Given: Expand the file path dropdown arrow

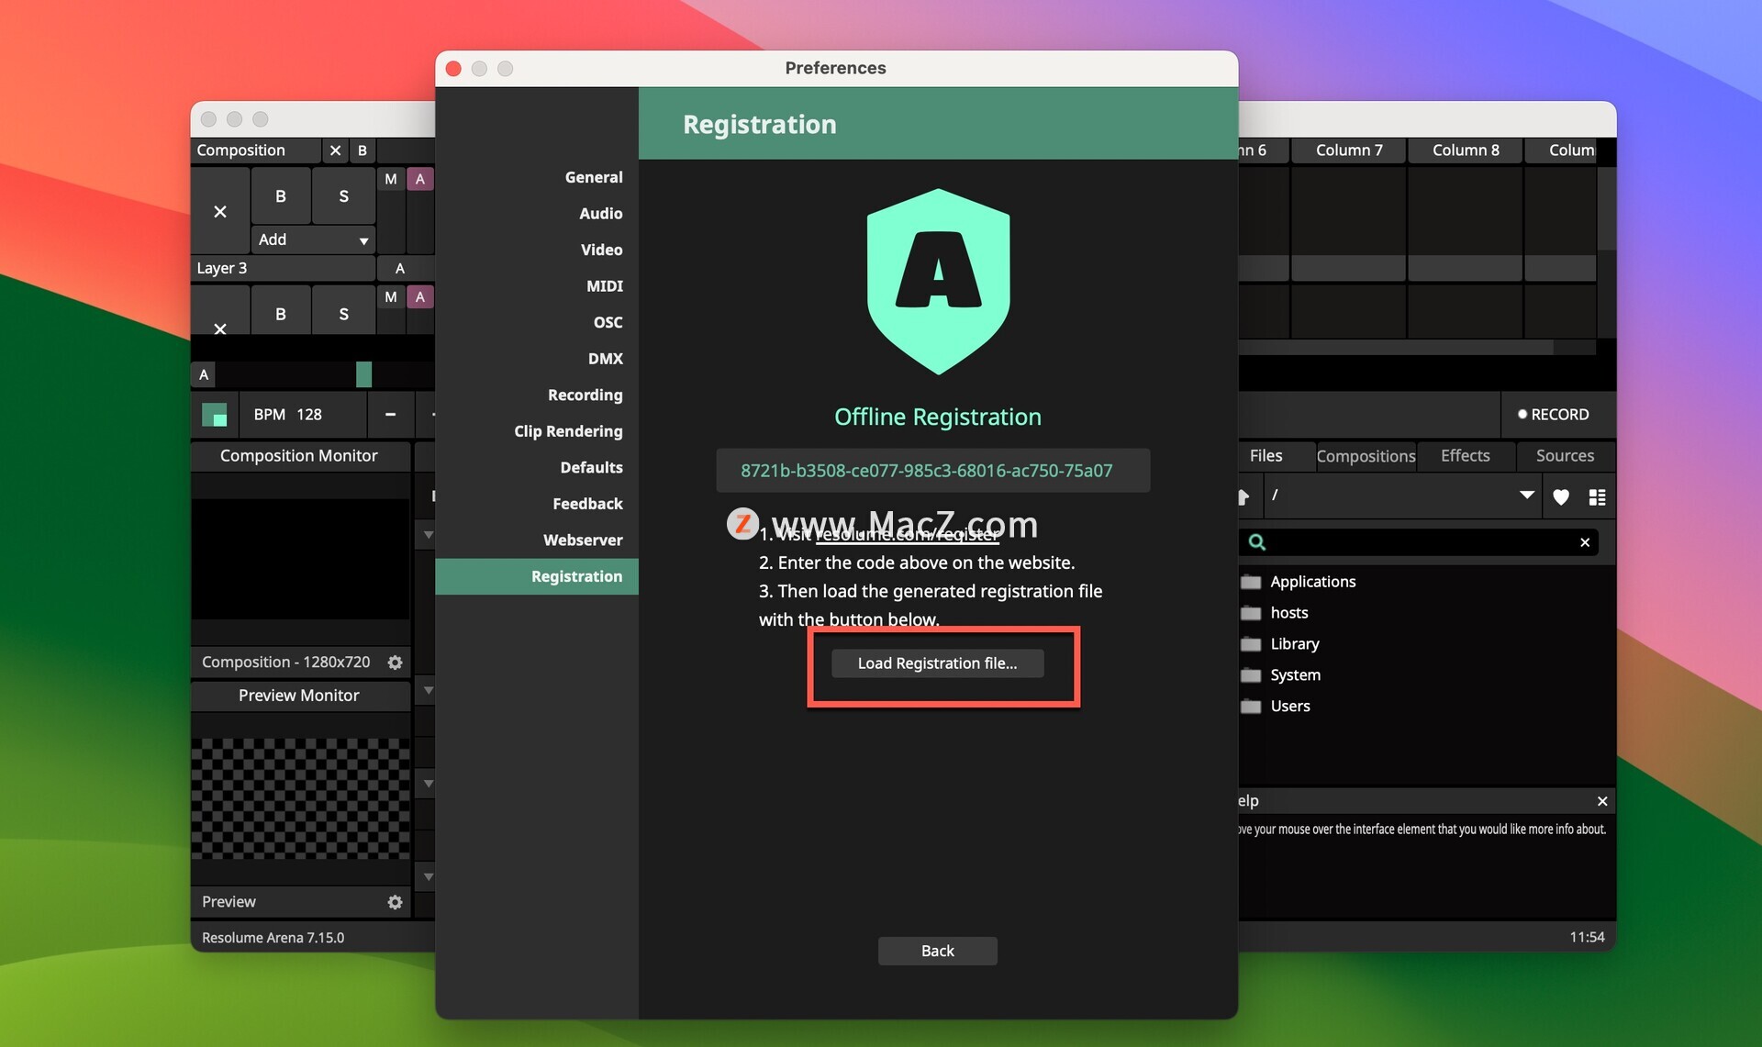Looking at the screenshot, I should pyautogui.click(x=1527, y=496).
